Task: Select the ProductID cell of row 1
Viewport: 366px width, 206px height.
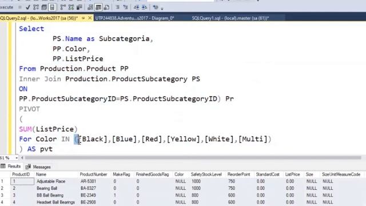Action: tap(22, 181)
